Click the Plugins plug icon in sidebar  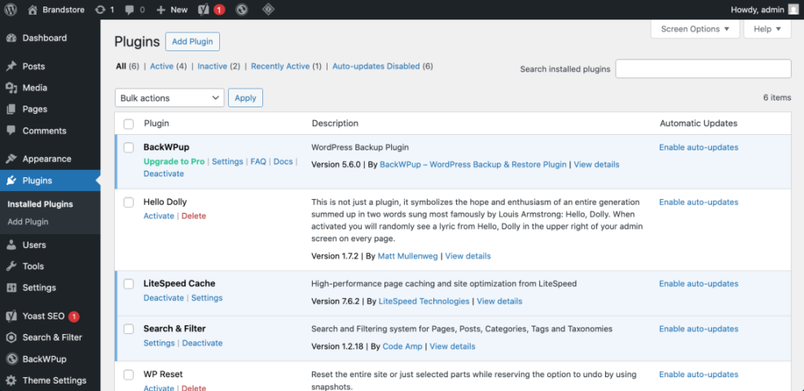coord(11,180)
